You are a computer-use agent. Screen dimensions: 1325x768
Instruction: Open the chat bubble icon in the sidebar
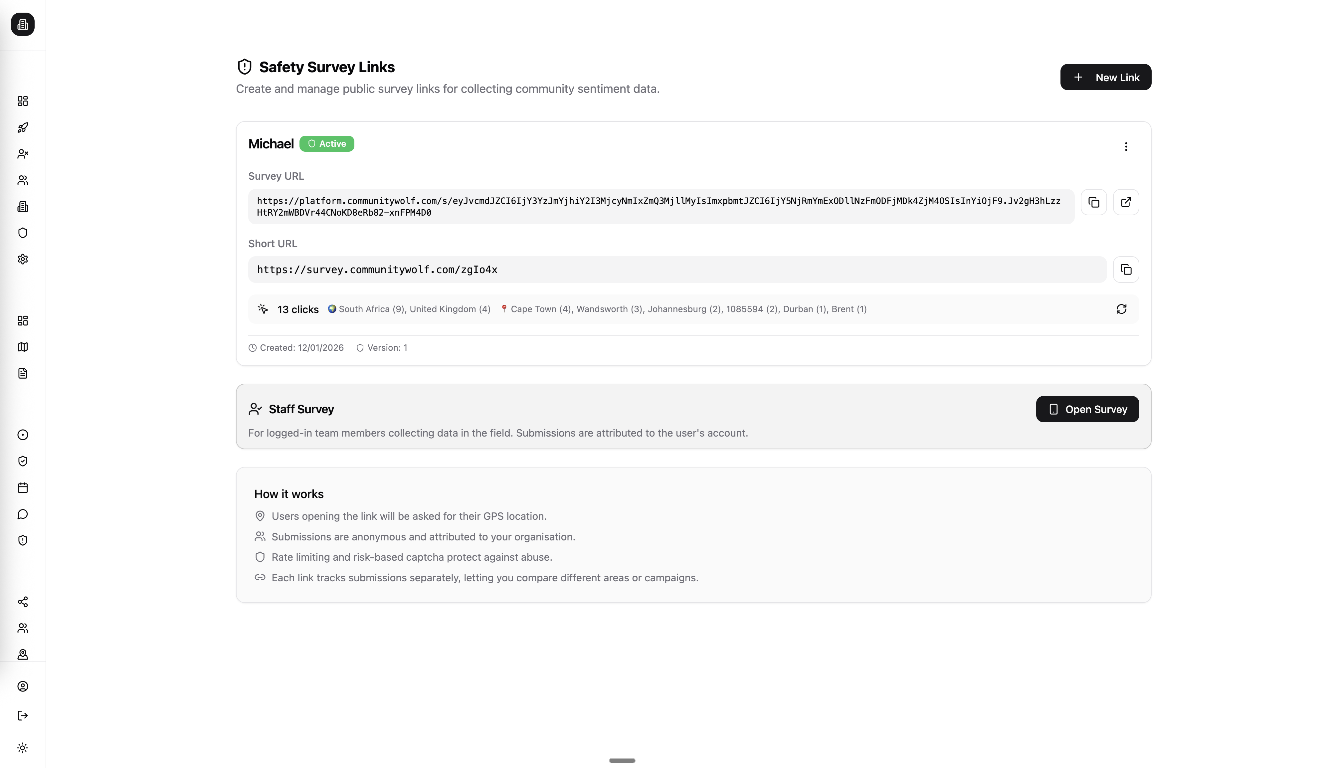tap(23, 514)
